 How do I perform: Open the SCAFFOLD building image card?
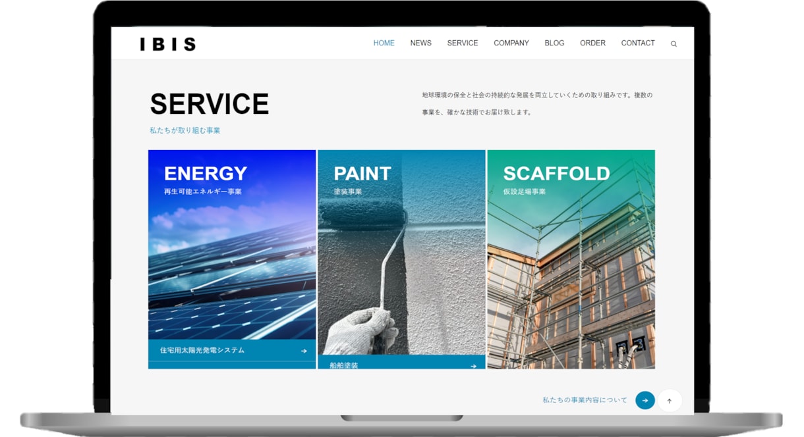[571, 259]
